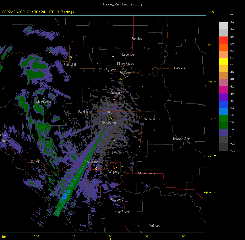The height and width of the screenshot is (240, 245).
Task: Select the 42 dBZ magenta legend swatch
Action: point(223,90)
